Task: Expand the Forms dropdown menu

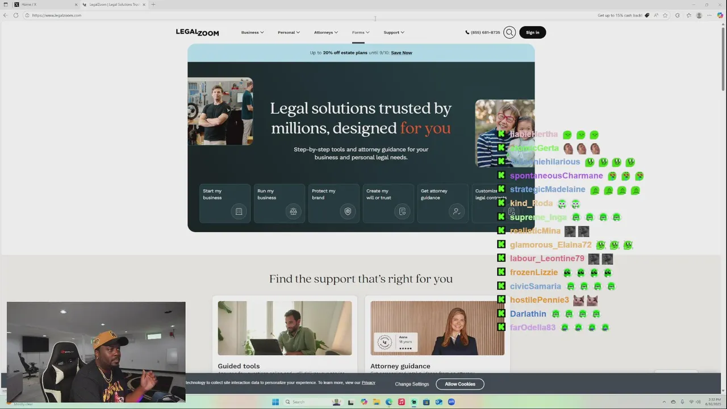Action: [361, 32]
